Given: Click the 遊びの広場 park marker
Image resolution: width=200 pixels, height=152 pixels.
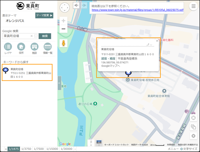Looking at the screenshot, I should 95,104.
